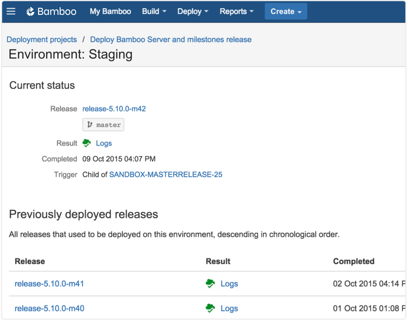The height and width of the screenshot is (321, 408).
Task: Open the hamburger sidebar menu
Action: coord(11,11)
